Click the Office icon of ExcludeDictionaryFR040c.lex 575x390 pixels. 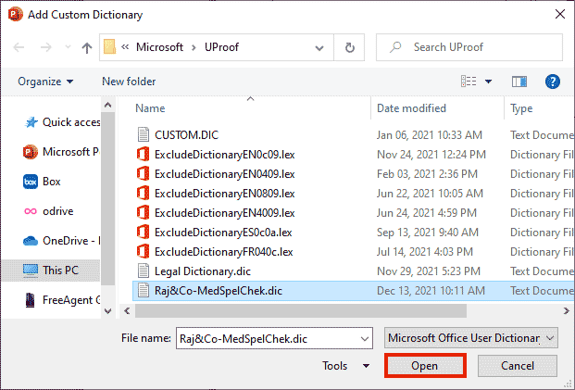coord(143,251)
